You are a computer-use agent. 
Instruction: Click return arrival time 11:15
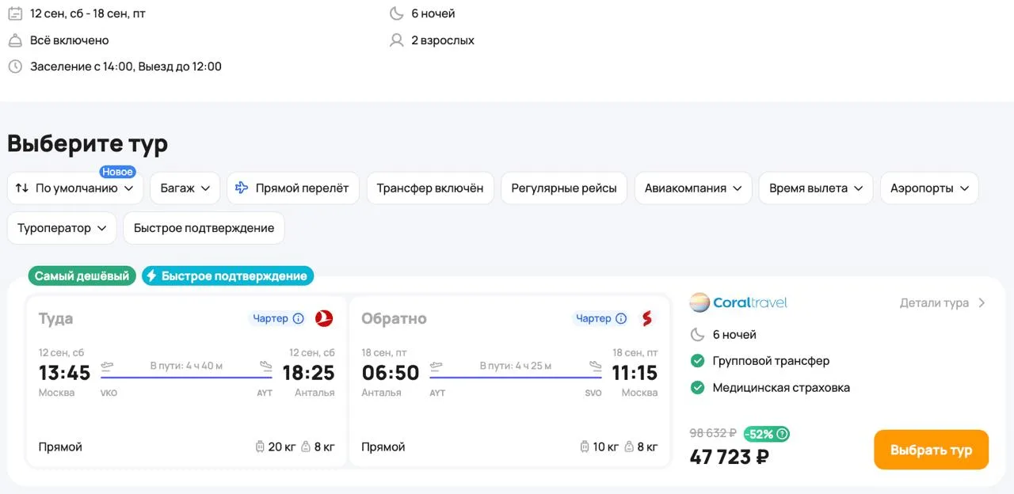click(635, 372)
